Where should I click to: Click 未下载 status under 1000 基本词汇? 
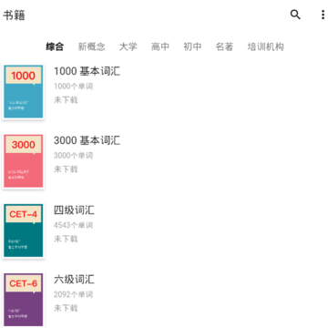pos(66,100)
